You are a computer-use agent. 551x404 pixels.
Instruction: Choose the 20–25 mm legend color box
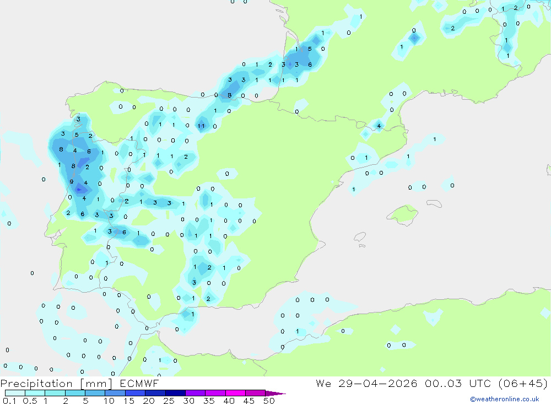tap(155, 393)
